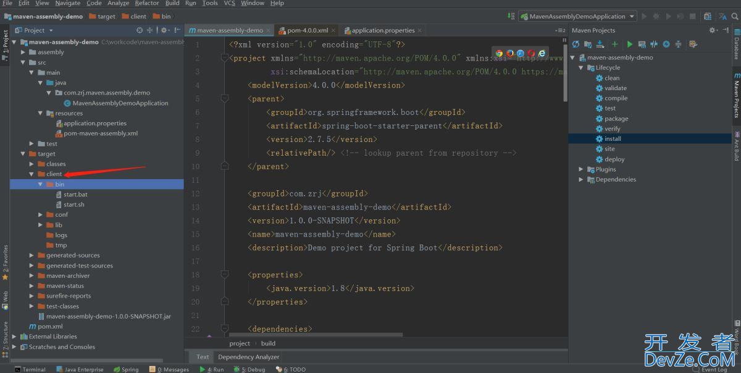Viewport: 741px width, 373px height.
Task: Expand the classes folder
Action: [x=31, y=164]
